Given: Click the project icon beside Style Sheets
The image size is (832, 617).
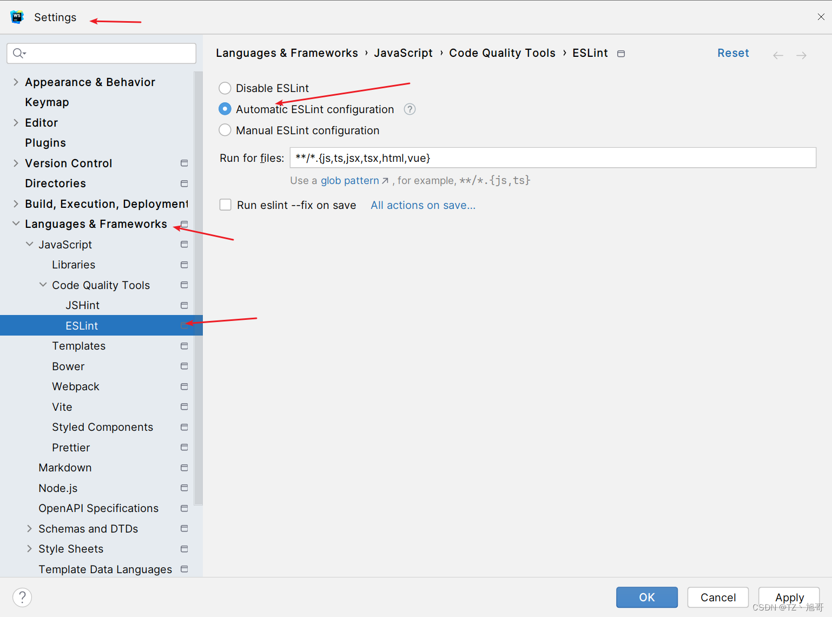Looking at the screenshot, I should coord(184,549).
